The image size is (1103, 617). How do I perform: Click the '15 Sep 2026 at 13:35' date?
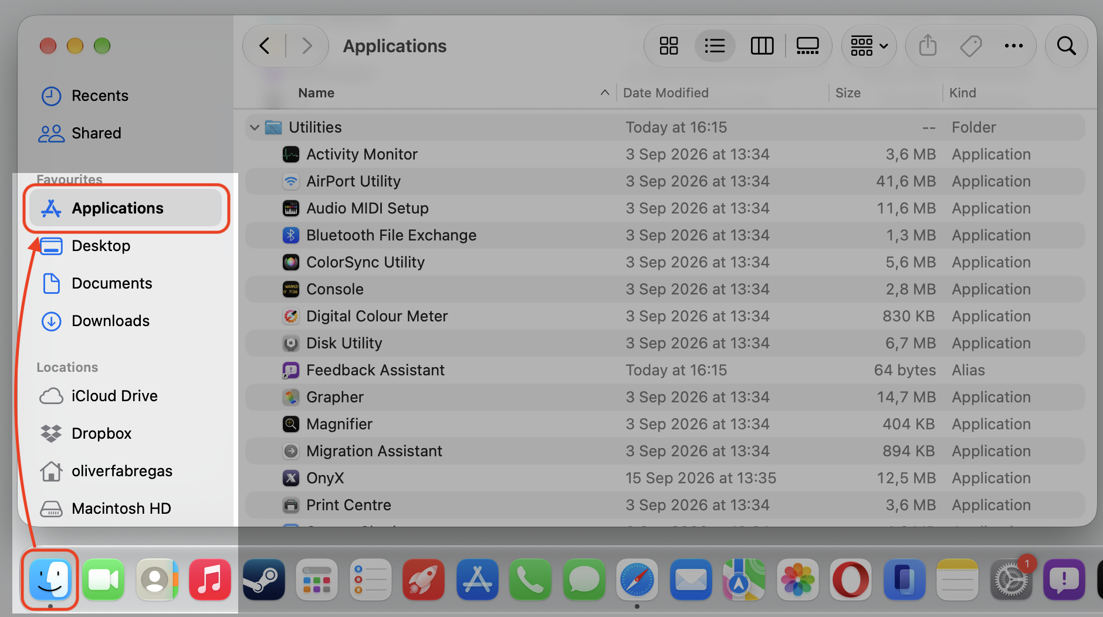pos(701,478)
